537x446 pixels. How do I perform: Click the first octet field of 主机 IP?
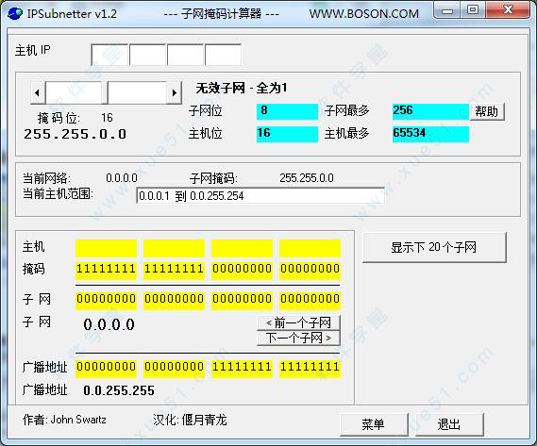[x=109, y=55]
